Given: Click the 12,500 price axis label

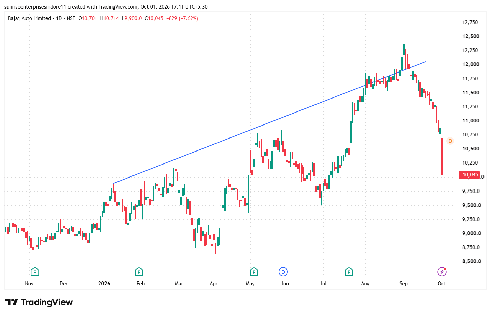Looking at the screenshot, I should tap(471, 36).
